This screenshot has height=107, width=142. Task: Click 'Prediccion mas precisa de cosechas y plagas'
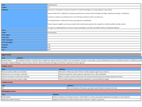[x=30, y=79]
